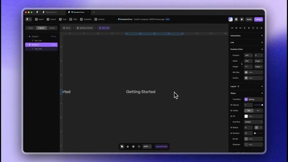Align left icon in properties panel

click(x=232, y=28)
